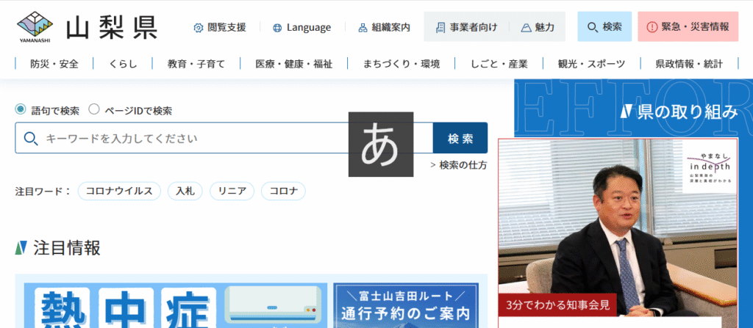Open the くらし menu
The image size is (753, 328).
coord(123,64)
